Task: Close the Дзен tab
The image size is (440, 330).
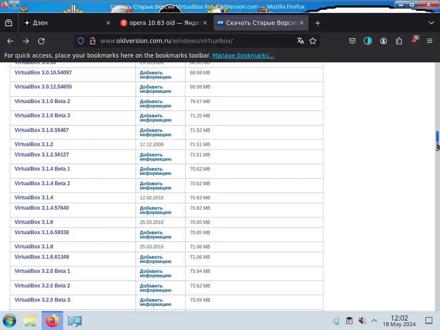Action: pos(108,23)
